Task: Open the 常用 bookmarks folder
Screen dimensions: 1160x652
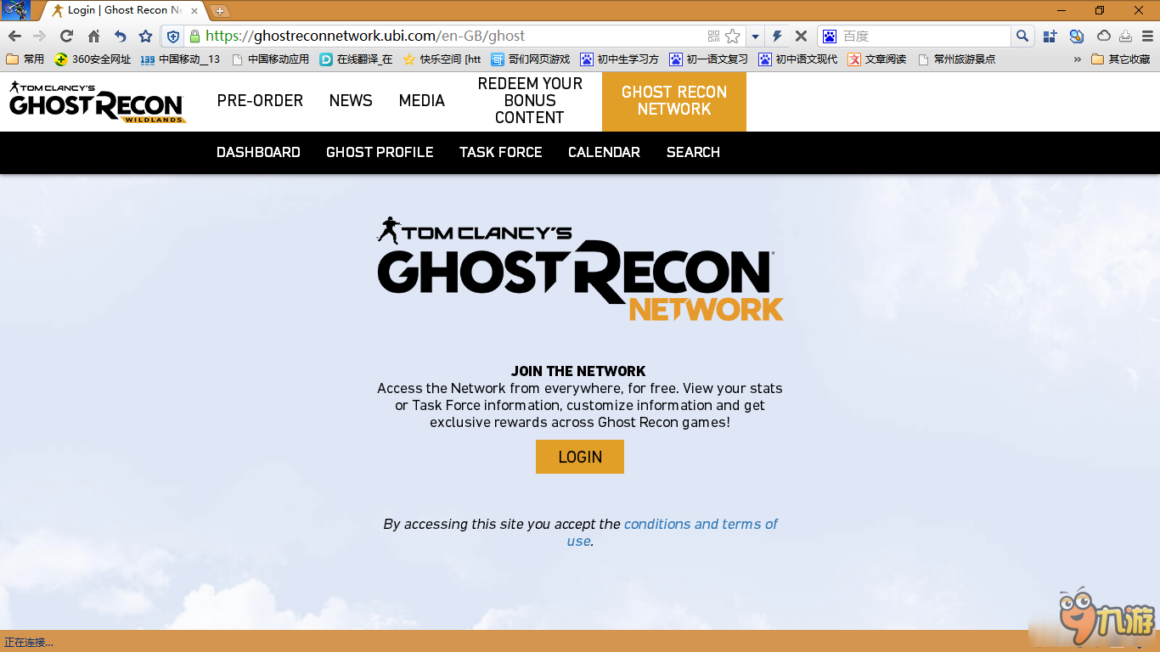Action: point(25,59)
